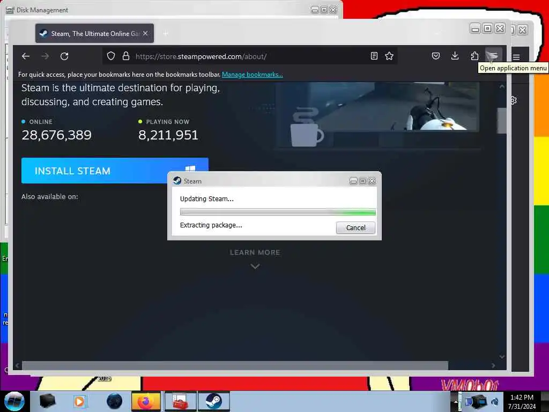Close the background Firefox window
This screenshot has width=549, height=412.
[522, 30]
